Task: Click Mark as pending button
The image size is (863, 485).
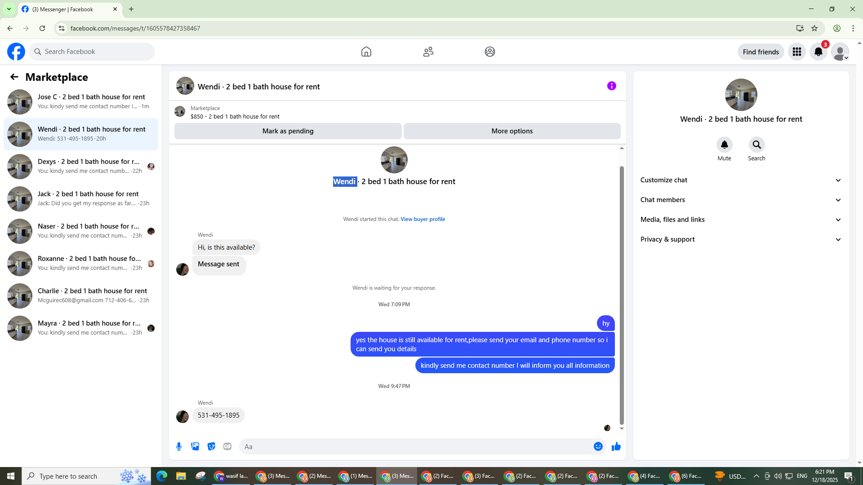Action: pos(288,131)
